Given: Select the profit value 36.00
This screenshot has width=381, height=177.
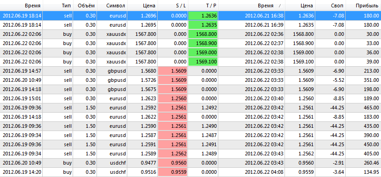Looking at the screenshot, I should click(373, 52).
